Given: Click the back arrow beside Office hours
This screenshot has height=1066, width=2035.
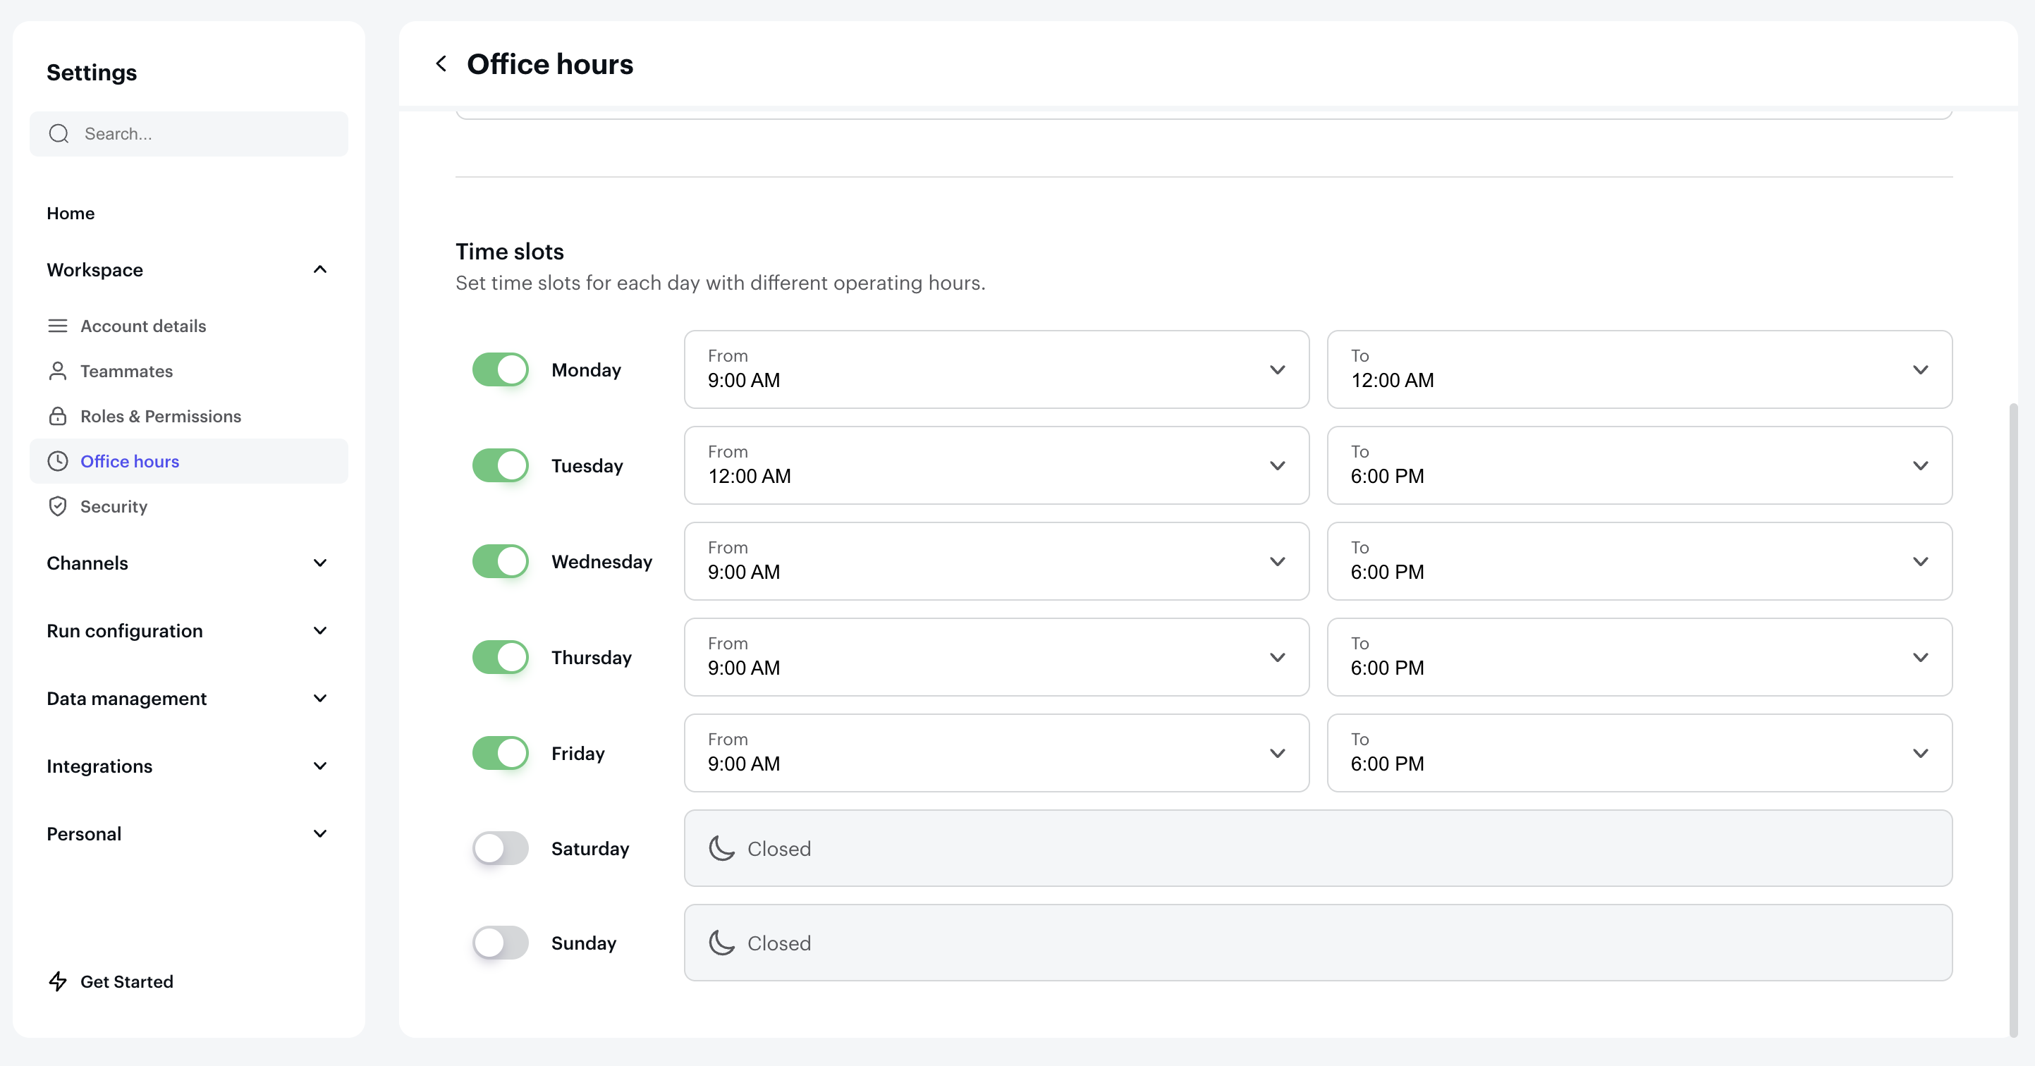Looking at the screenshot, I should [x=441, y=64].
